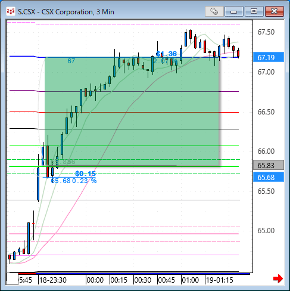The image size is (290, 291).
Task: Click the blue horizontal scrollbar under the chart
Action: [143, 274]
